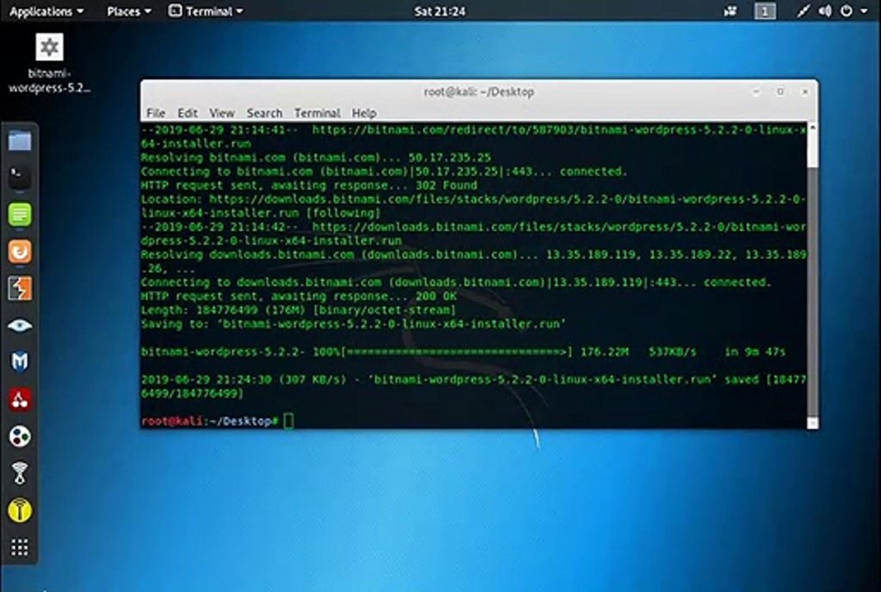Image resolution: width=881 pixels, height=592 pixels.
Task: Click the "200 OK" response line
Action: 299,296
